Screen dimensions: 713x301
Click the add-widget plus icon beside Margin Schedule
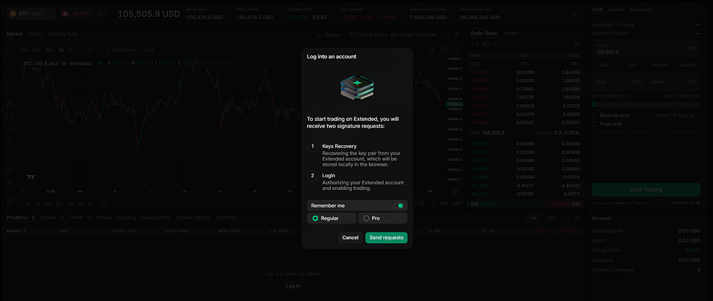456,35
